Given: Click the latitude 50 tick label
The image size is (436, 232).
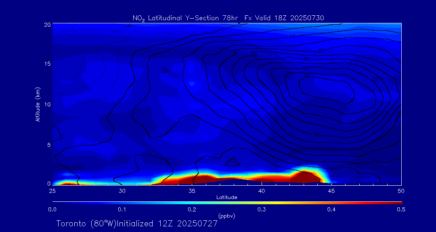Looking at the screenshot, I should pyautogui.click(x=401, y=190).
